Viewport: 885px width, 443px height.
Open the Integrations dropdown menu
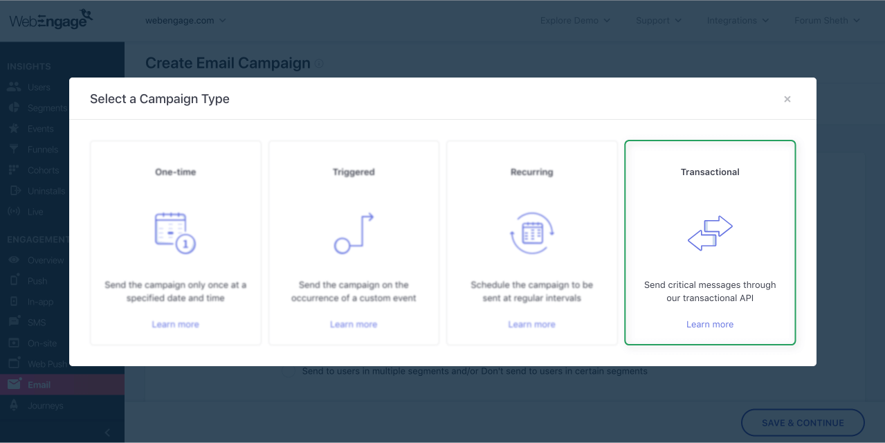pyautogui.click(x=738, y=20)
